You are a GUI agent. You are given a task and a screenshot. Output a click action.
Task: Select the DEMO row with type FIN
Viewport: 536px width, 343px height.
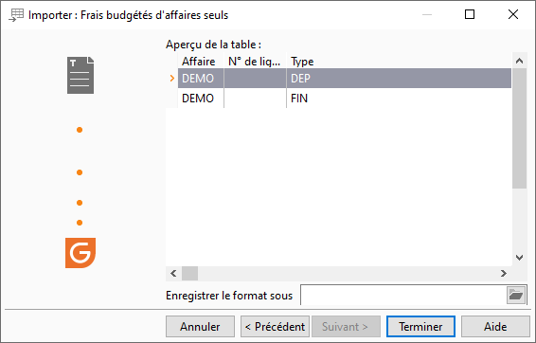[345, 99]
